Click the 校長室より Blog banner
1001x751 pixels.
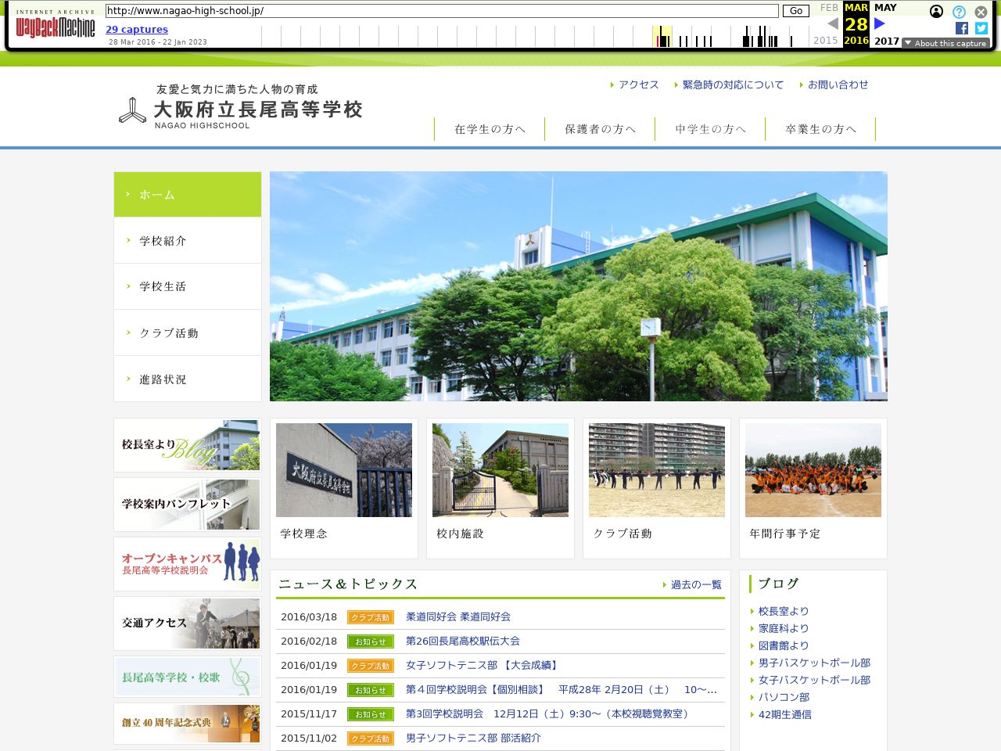coord(188,446)
